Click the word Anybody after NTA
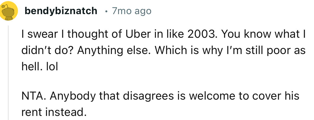 65,96
